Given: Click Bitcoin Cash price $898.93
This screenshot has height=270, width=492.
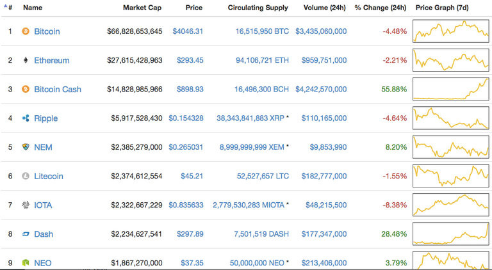Looking at the screenshot, I should click(x=190, y=90).
